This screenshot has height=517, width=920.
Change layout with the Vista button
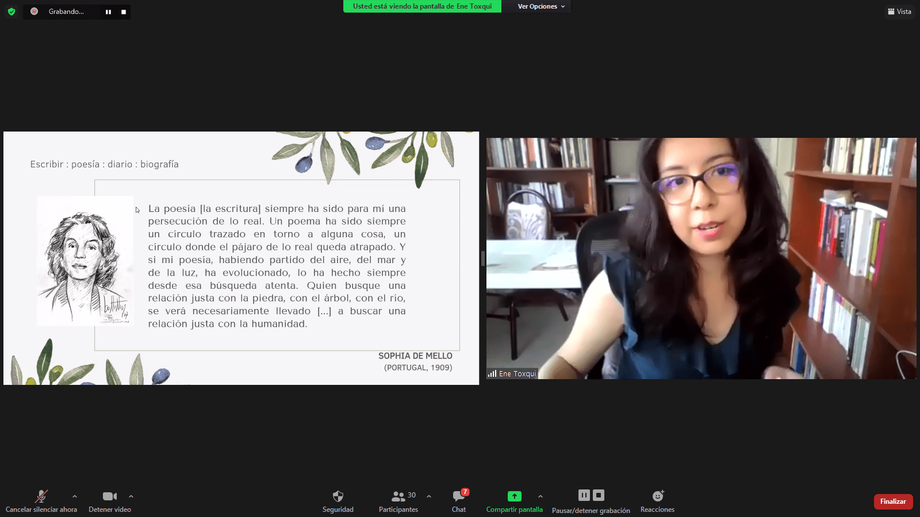pyautogui.click(x=899, y=11)
